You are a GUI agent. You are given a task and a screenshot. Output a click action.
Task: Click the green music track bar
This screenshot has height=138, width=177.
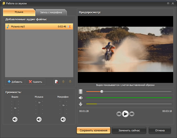[129, 98]
